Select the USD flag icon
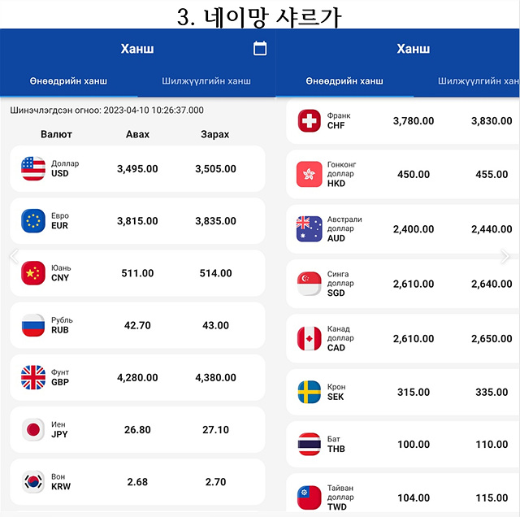The width and height of the screenshot is (520, 517). (x=33, y=168)
